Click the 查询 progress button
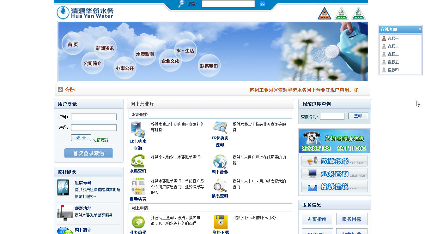This screenshot has width=425, height=234. (x=358, y=116)
